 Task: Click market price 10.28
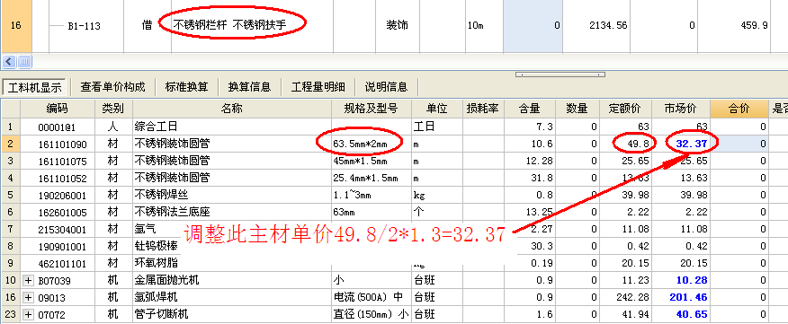692,280
